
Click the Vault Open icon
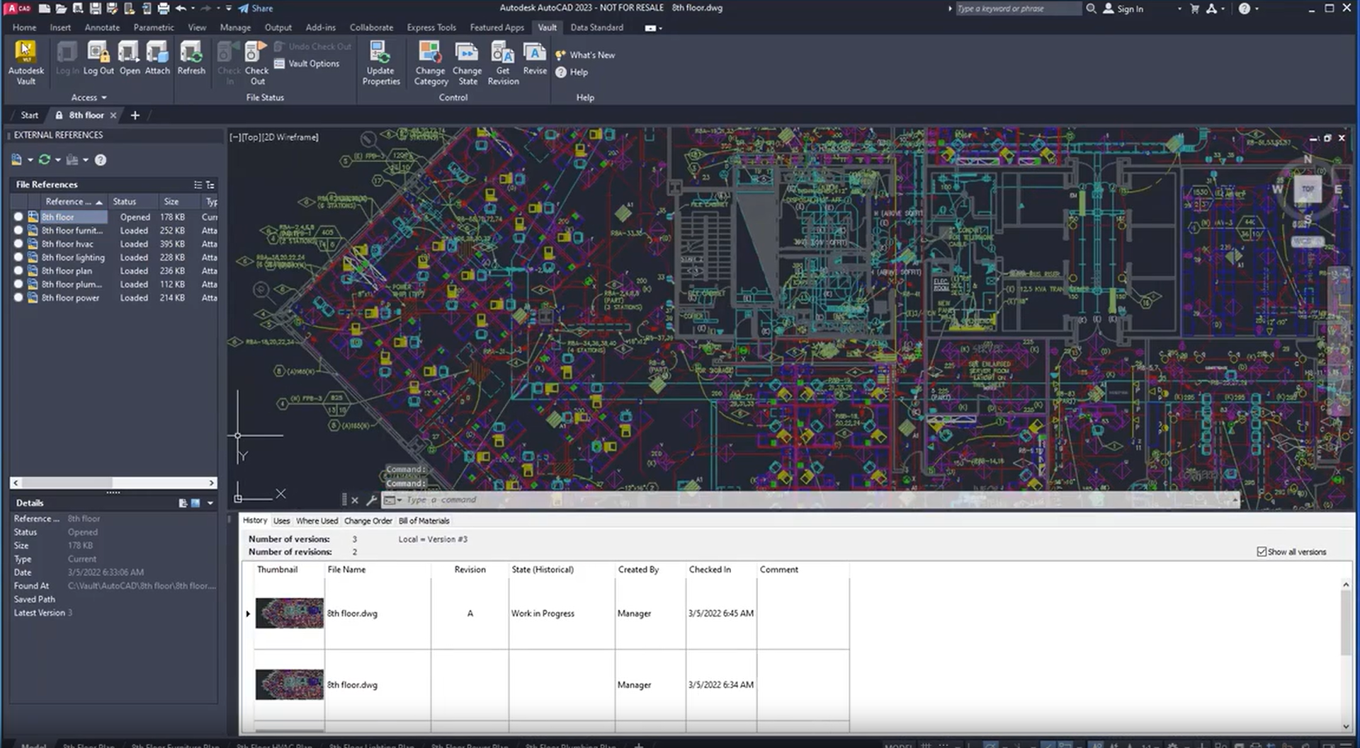(x=130, y=58)
